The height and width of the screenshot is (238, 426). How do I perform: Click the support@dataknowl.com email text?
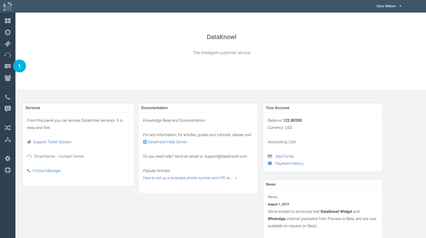coord(226,156)
